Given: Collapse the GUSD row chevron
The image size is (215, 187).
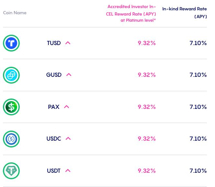Looking at the screenshot, I should [69, 75].
